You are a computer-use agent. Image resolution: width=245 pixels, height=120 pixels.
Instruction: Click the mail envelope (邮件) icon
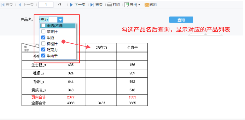(147, 5)
